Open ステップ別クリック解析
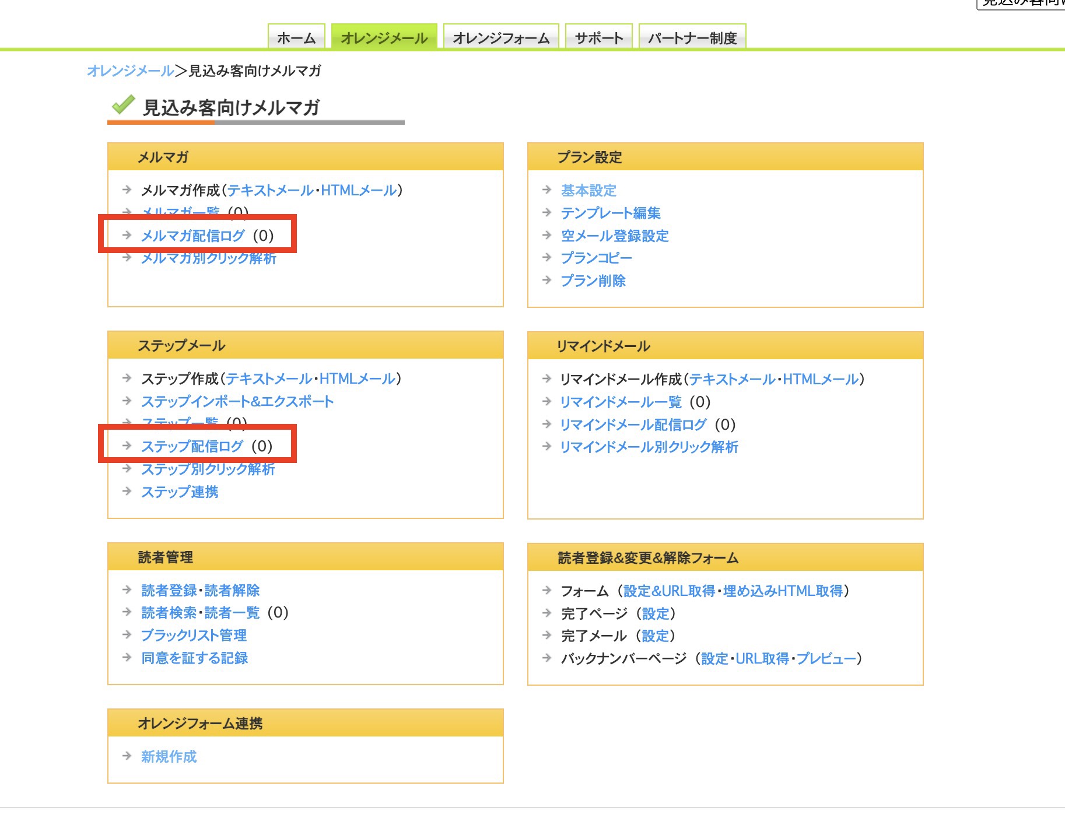 coord(208,469)
